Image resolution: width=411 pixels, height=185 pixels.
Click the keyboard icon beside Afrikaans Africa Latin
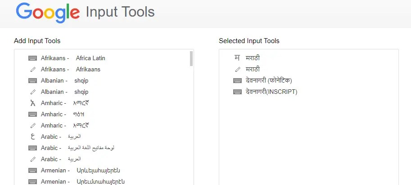[x=32, y=58]
